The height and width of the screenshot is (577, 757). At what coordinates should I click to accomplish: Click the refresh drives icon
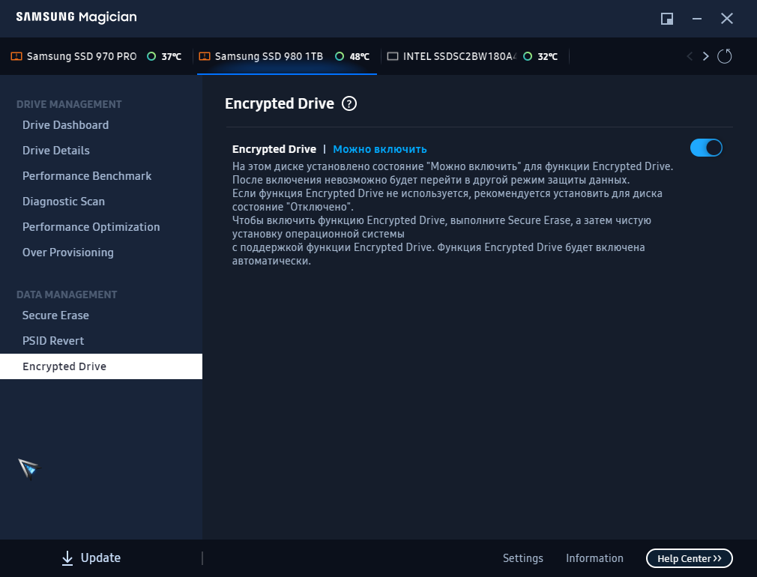tap(724, 56)
